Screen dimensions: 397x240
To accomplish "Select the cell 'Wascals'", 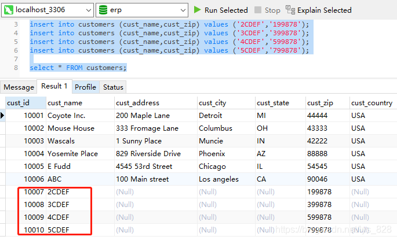I will pyautogui.click(x=80, y=141).
